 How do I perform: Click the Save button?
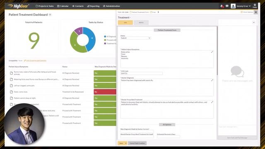coord(121,143)
